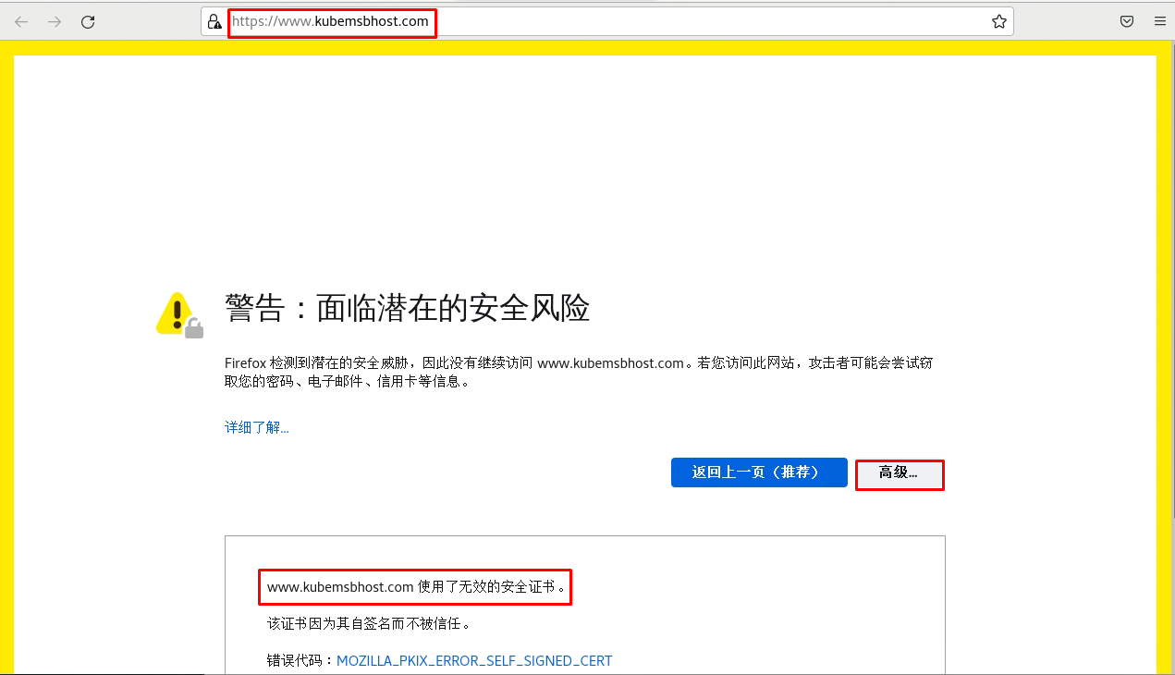Click the 警告：面临潜在的安全风险 heading
The width and height of the screenshot is (1175, 675).
pos(407,308)
